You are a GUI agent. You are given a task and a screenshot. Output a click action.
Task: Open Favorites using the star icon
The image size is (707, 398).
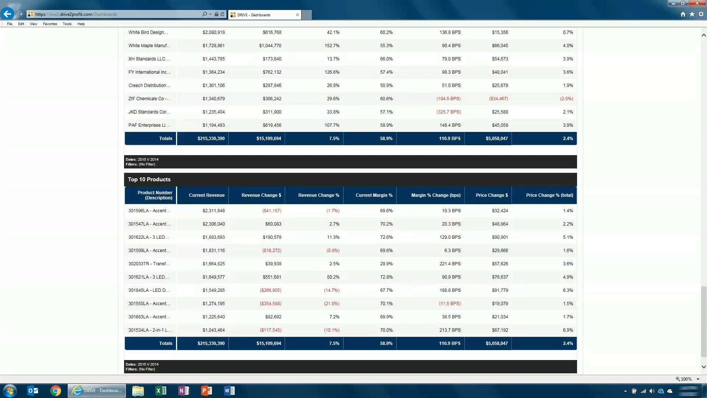692,14
